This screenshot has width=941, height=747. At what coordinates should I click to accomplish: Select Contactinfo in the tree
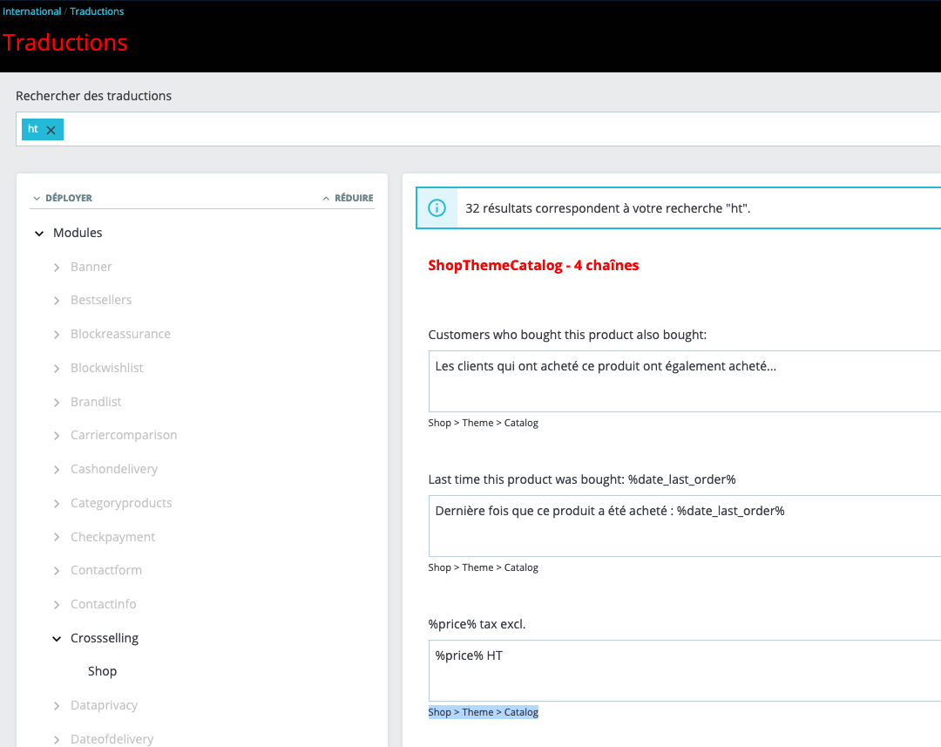point(103,604)
